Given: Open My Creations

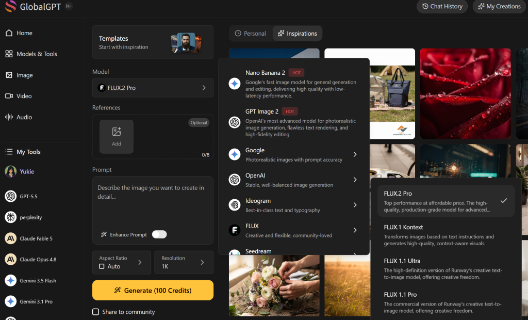Looking at the screenshot, I should [500, 6].
